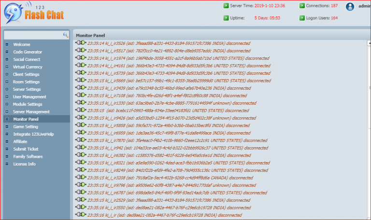
Task: Open Integrate 123LiveHelp link
Action: point(33,134)
